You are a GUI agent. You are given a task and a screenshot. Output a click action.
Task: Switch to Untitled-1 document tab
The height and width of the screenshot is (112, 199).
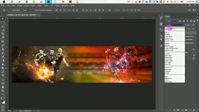click(x=22, y=15)
